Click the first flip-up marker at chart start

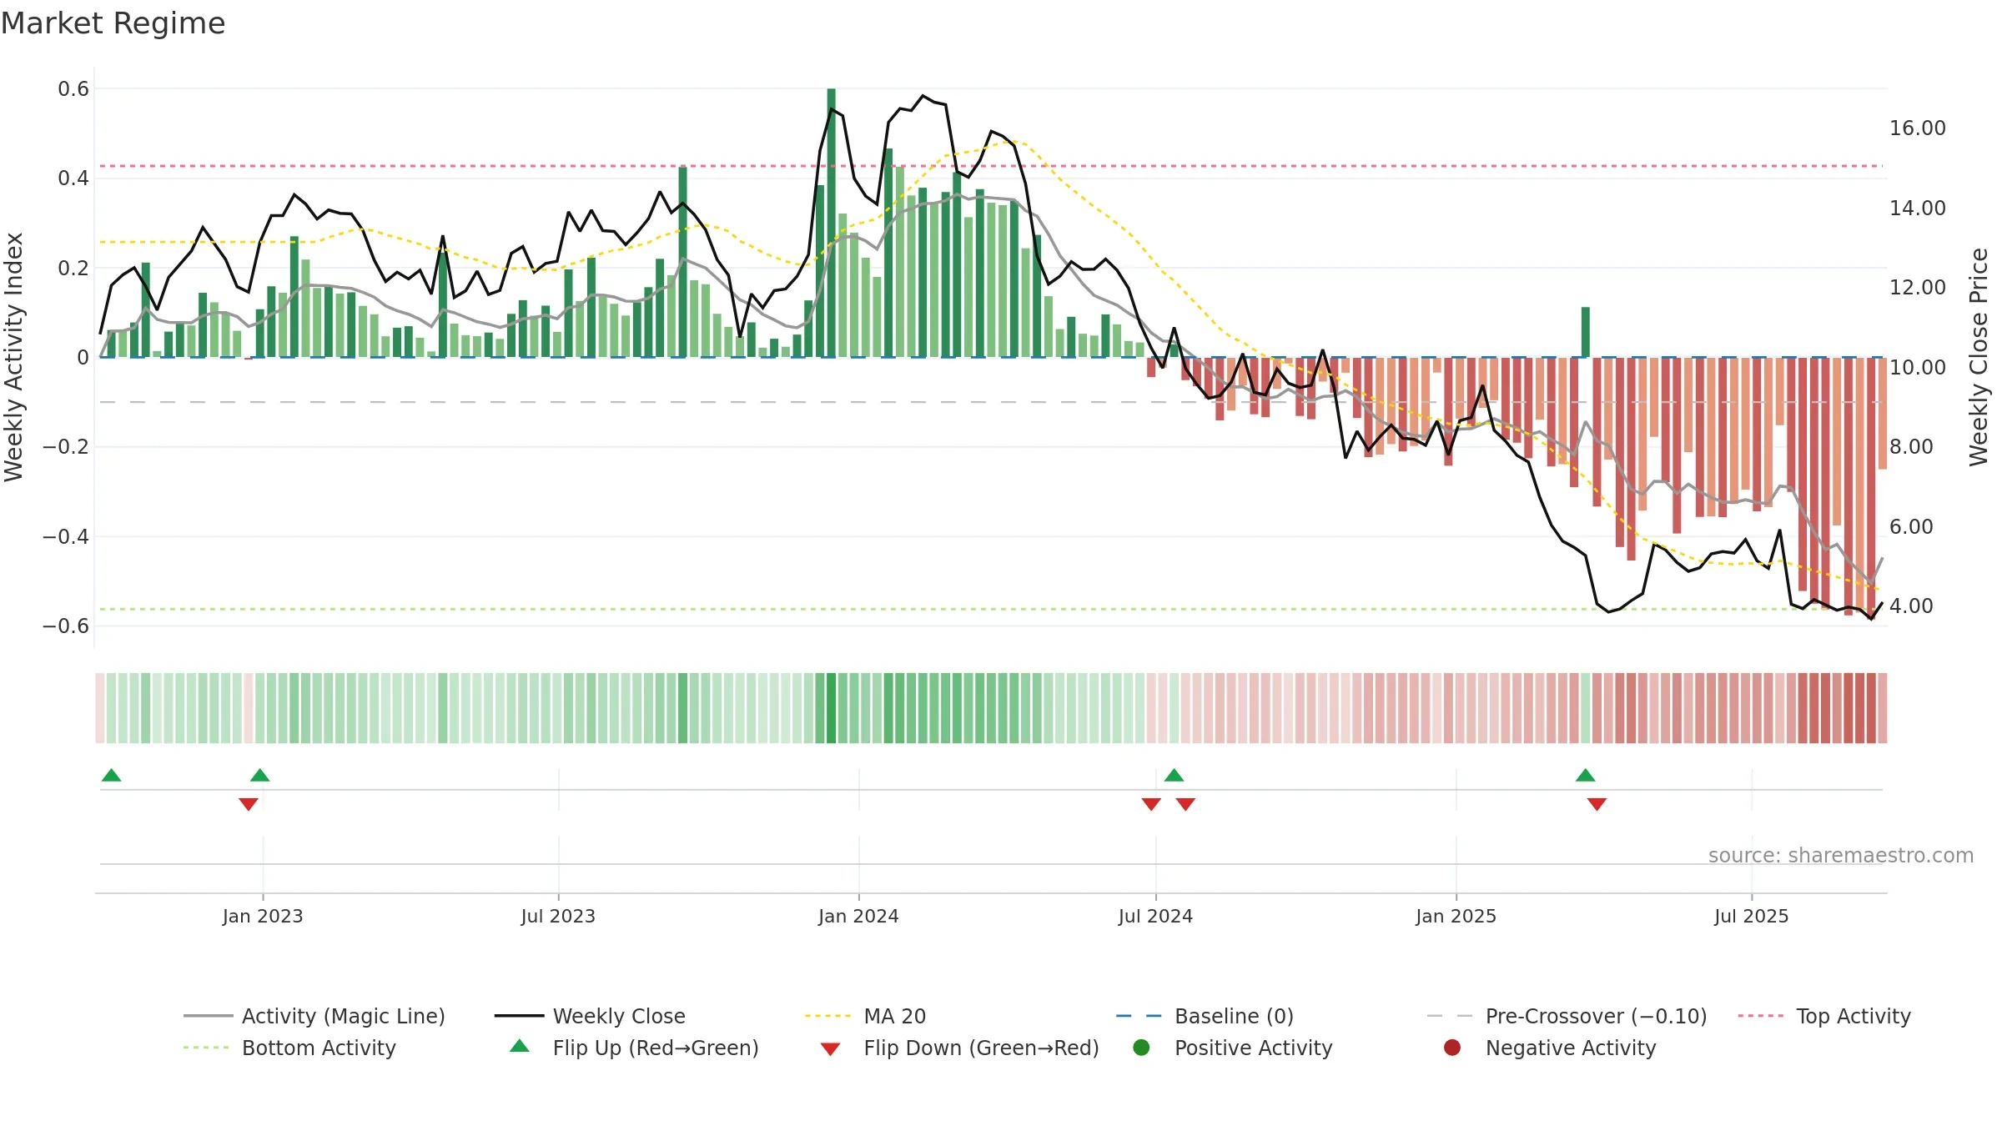point(112,776)
